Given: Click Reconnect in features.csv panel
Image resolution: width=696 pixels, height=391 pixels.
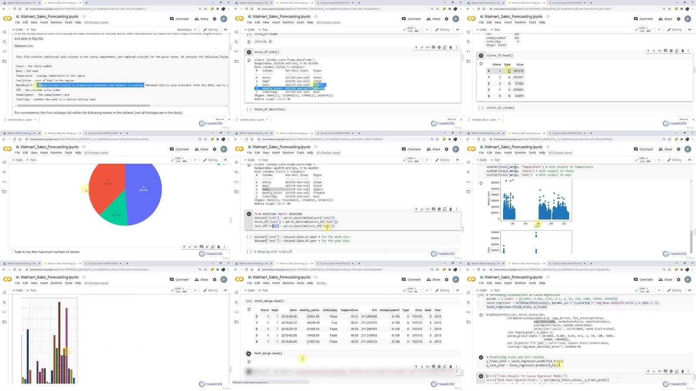Looking at the screenshot, I should pyautogui.click(x=184, y=30).
